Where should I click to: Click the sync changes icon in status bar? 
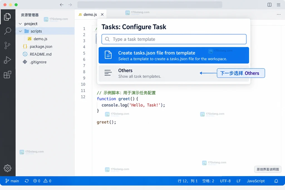[27, 181]
